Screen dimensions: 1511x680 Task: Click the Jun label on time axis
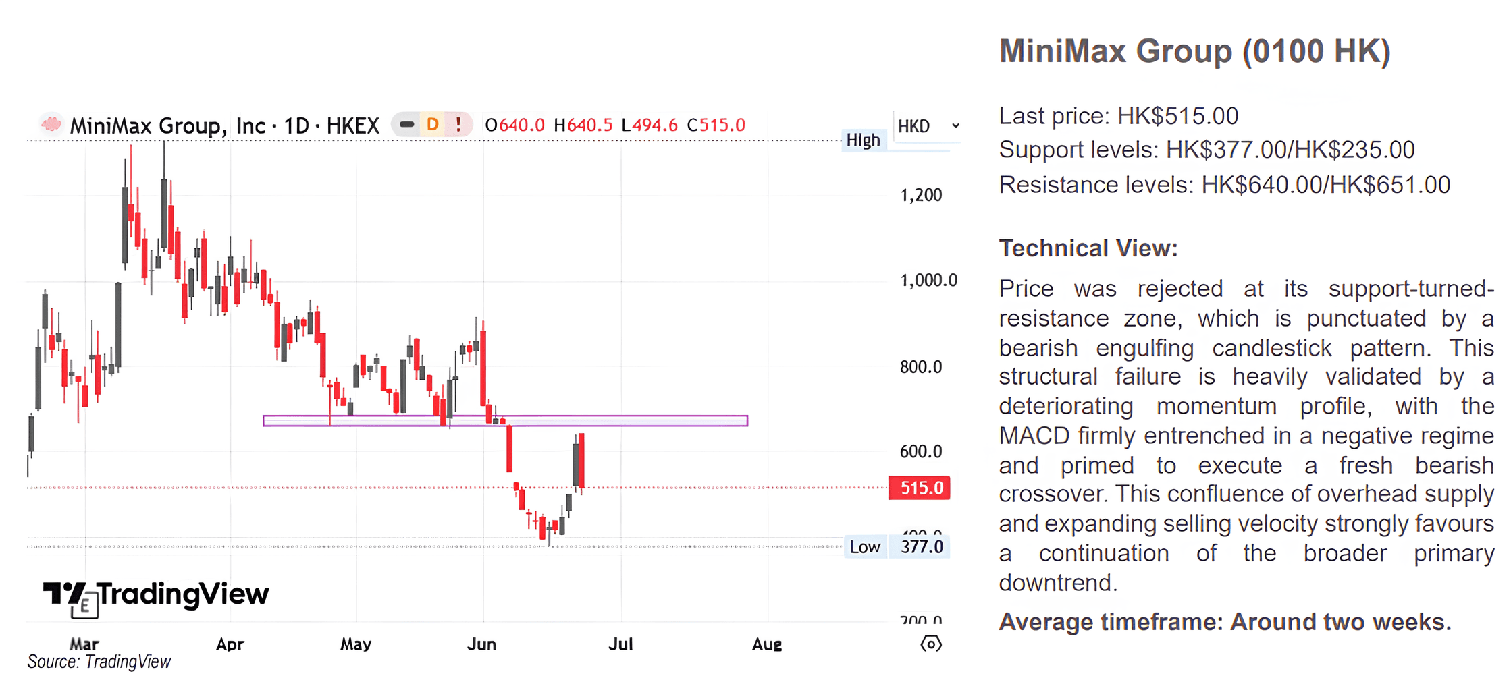[482, 644]
